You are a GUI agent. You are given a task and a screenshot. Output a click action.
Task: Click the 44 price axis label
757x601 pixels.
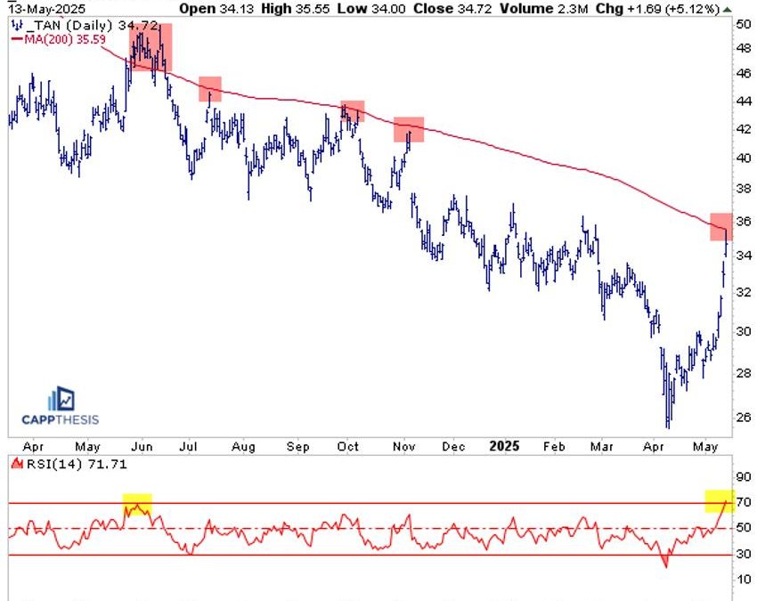pyautogui.click(x=744, y=101)
